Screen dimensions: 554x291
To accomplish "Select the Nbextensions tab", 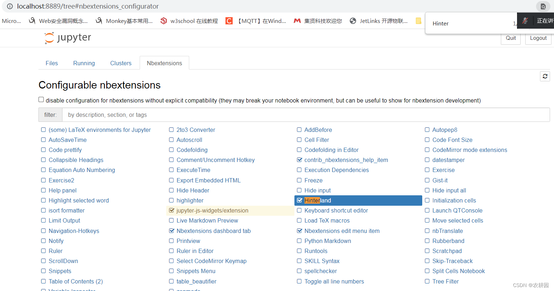I will 164,63.
